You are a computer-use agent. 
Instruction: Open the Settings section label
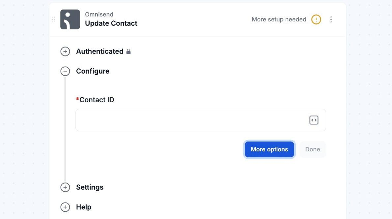click(x=90, y=187)
